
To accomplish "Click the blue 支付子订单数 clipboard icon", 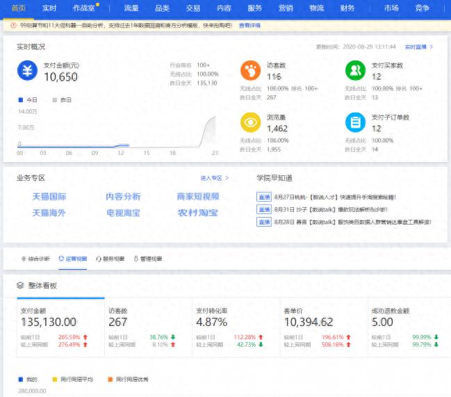I will (355, 122).
